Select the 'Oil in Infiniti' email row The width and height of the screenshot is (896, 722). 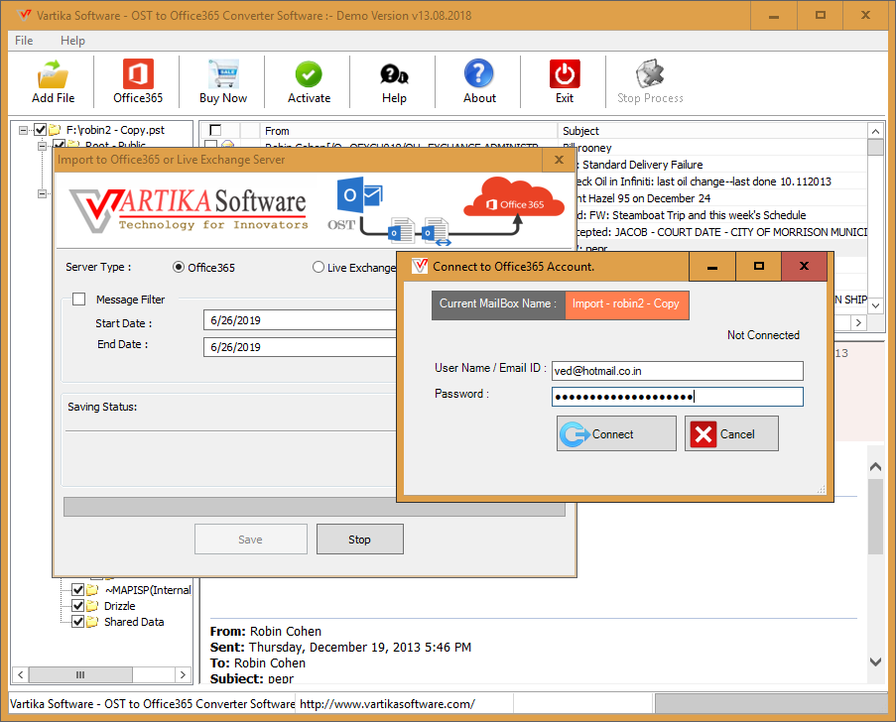[721, 181]
